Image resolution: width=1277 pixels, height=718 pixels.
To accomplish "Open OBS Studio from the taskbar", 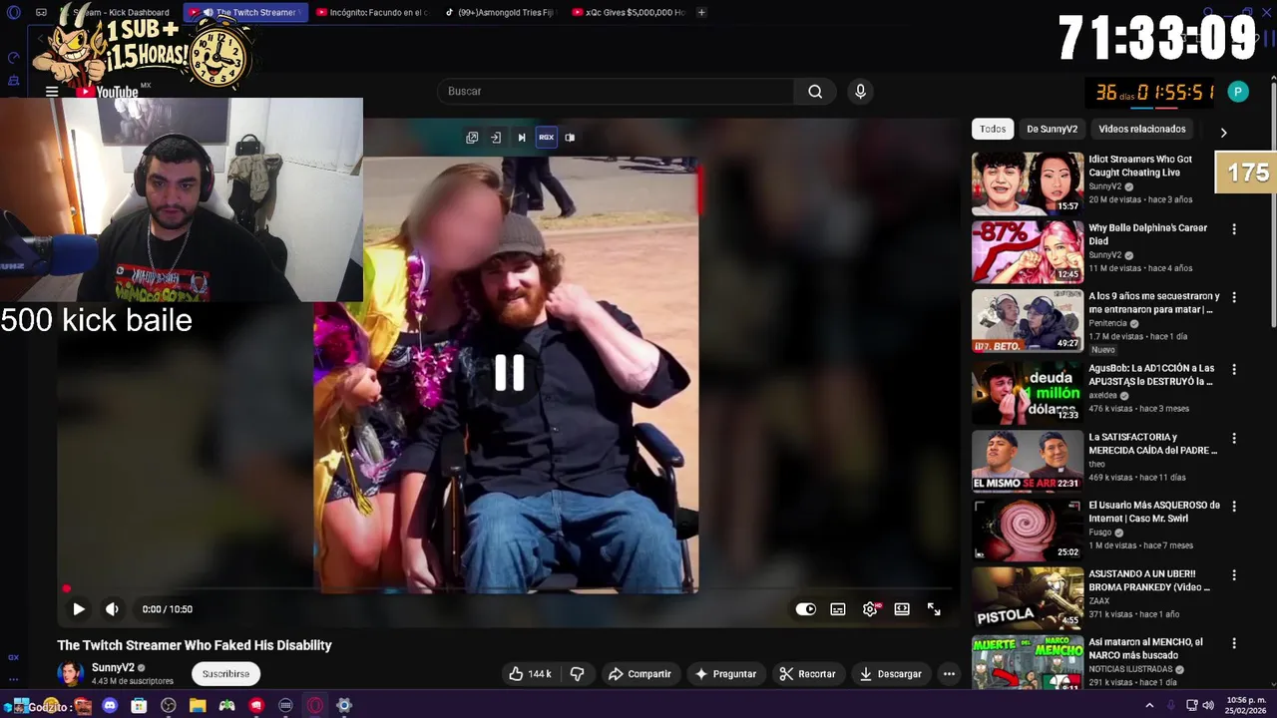I will (169, 706).
